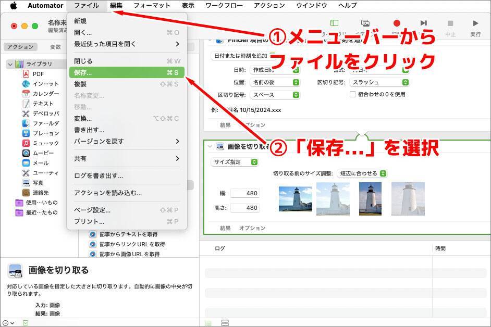
Task: Open the 短辺に合わせる dropdown
Action: [x=362, y=173]
